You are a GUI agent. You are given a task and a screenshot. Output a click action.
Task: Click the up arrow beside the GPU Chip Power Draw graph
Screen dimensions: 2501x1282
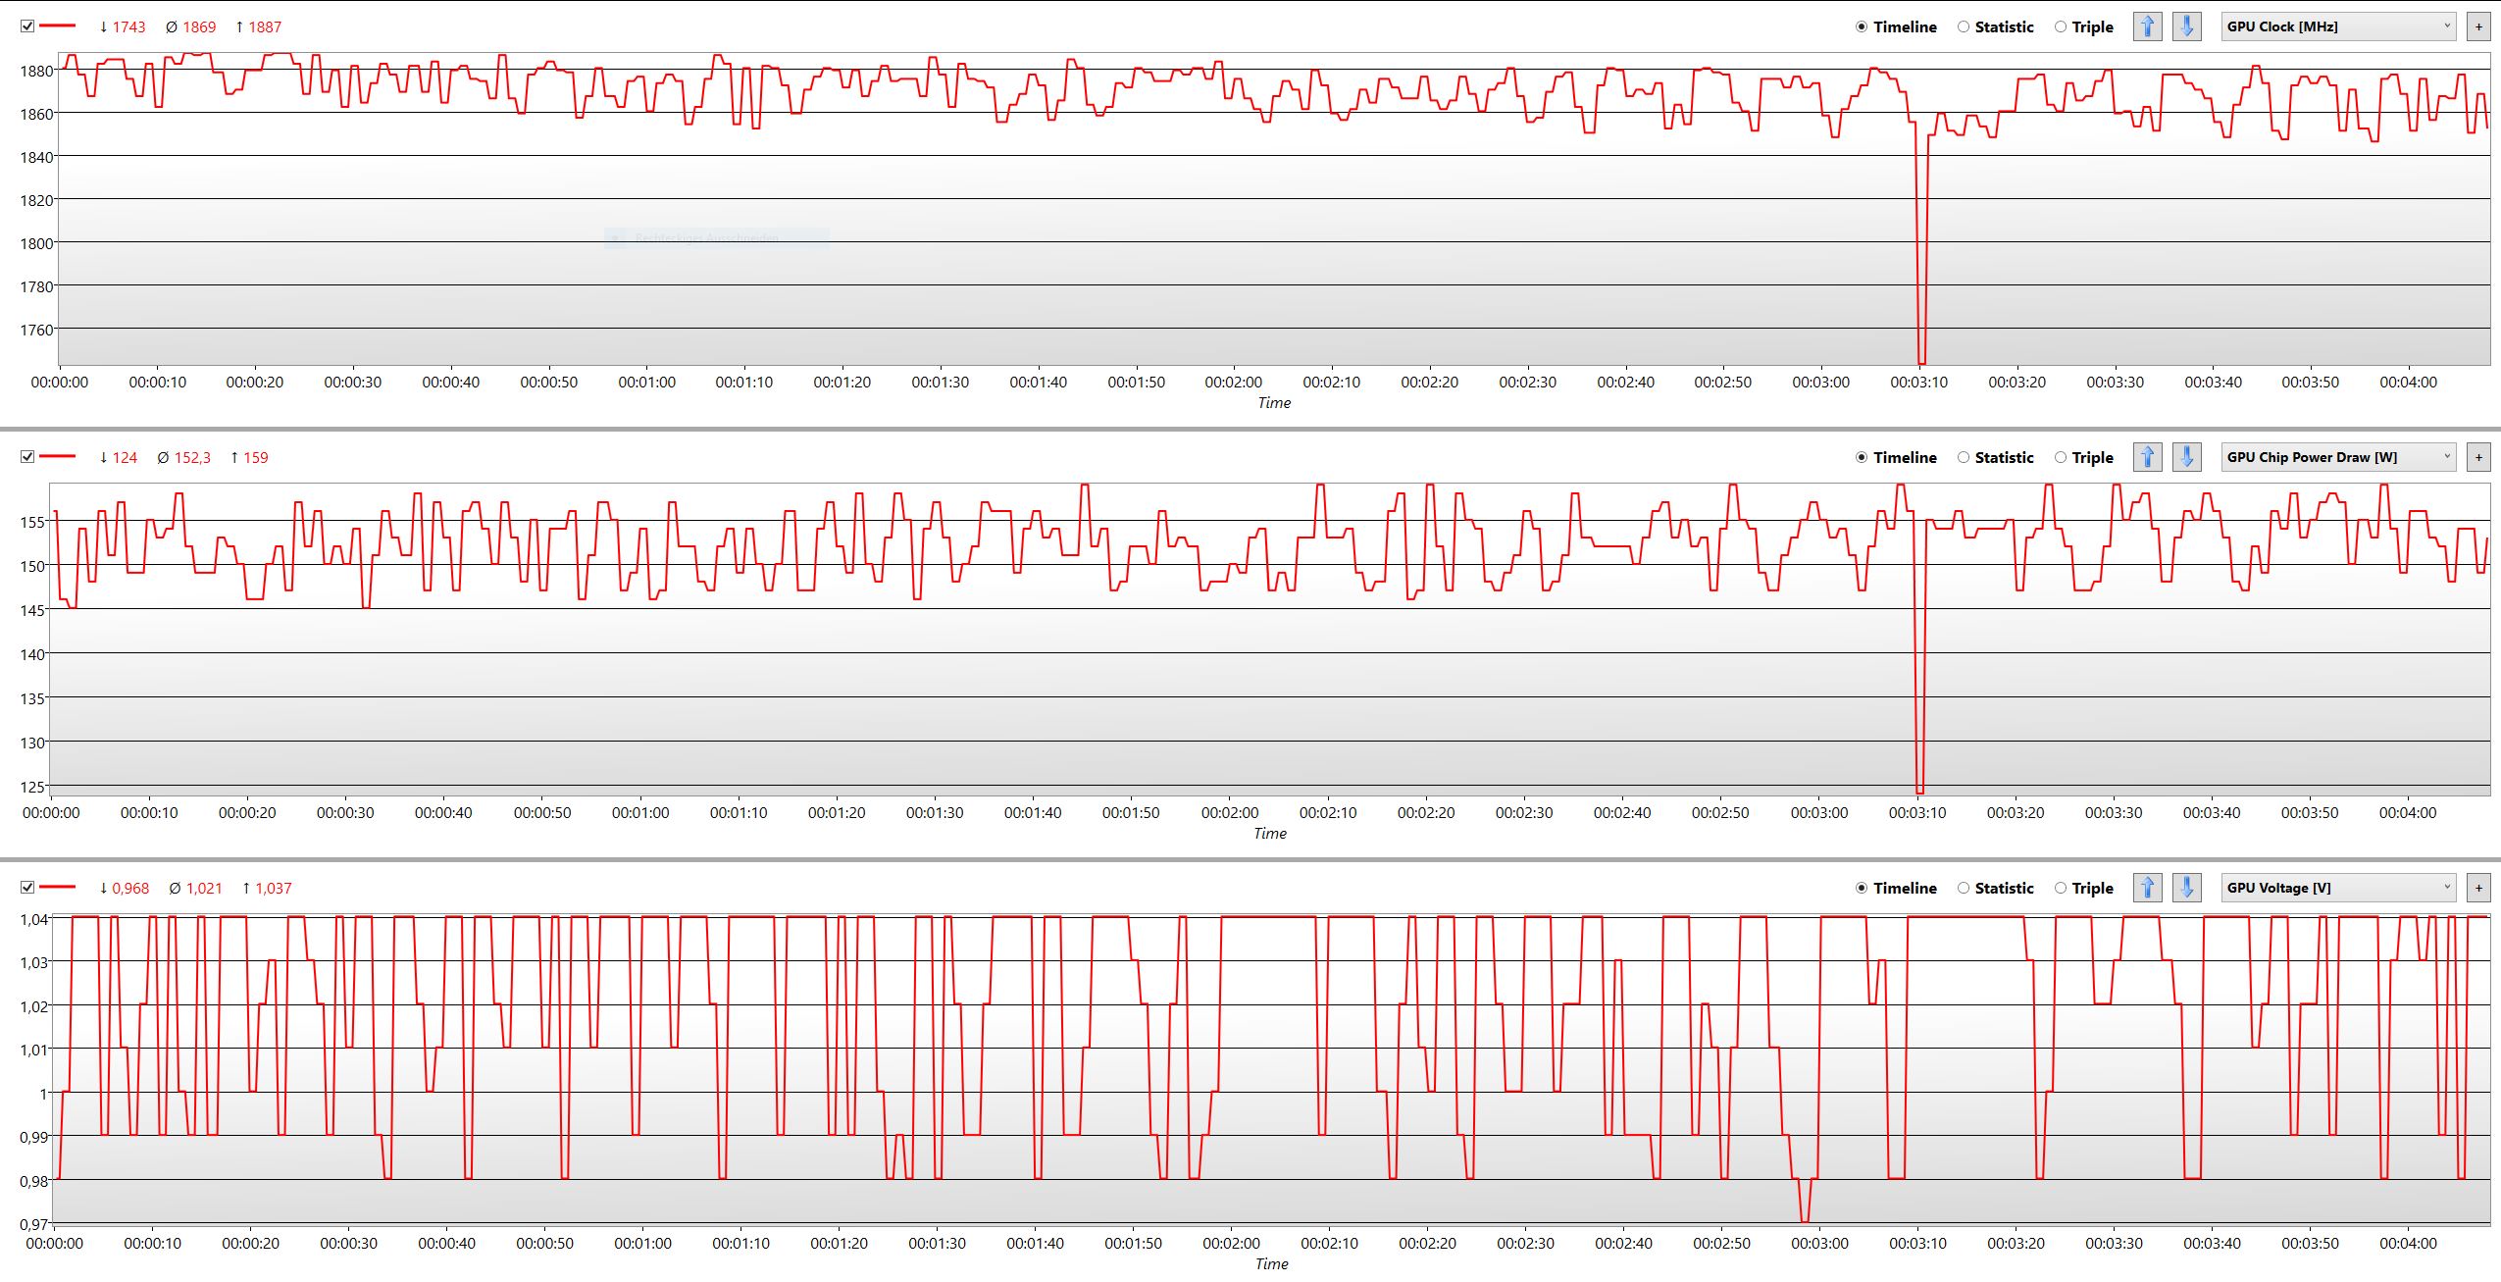click(2147, 457)
